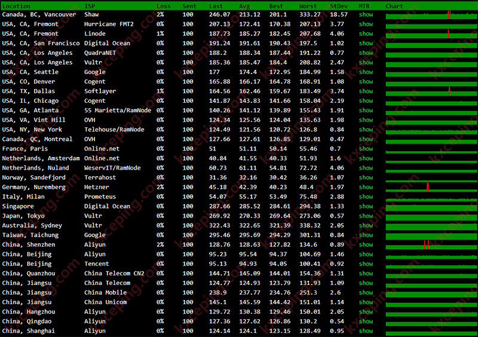Click the Chart column header
Screen dimensions: 478x337
click(x=394, y=6)
